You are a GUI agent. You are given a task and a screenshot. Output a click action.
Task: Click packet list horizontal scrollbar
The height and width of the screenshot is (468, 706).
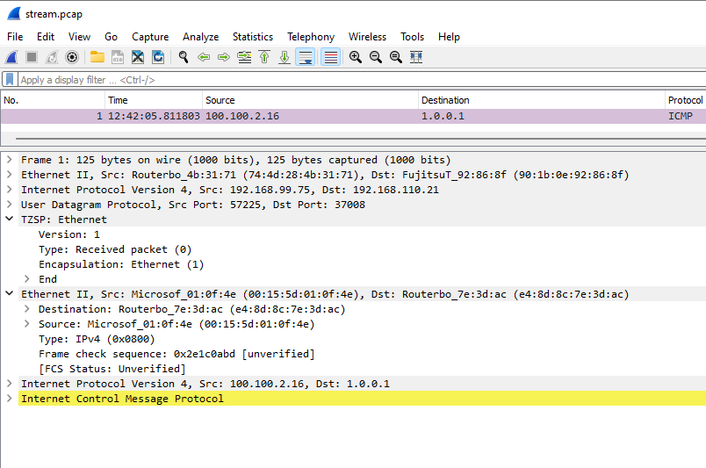[360, 139]
